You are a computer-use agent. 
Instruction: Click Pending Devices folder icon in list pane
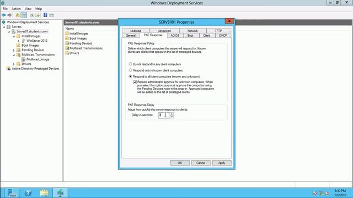tap(67, 43)
